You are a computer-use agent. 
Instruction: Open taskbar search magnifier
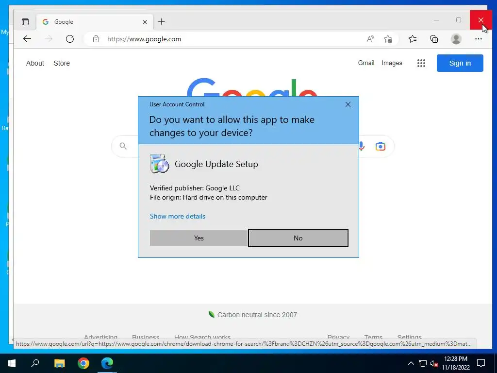pyautogui.click(x=35, y=363)
